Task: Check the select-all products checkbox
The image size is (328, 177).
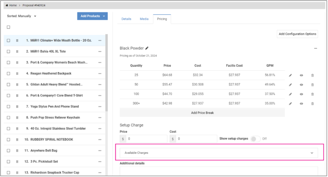Action: coord(8,27)
